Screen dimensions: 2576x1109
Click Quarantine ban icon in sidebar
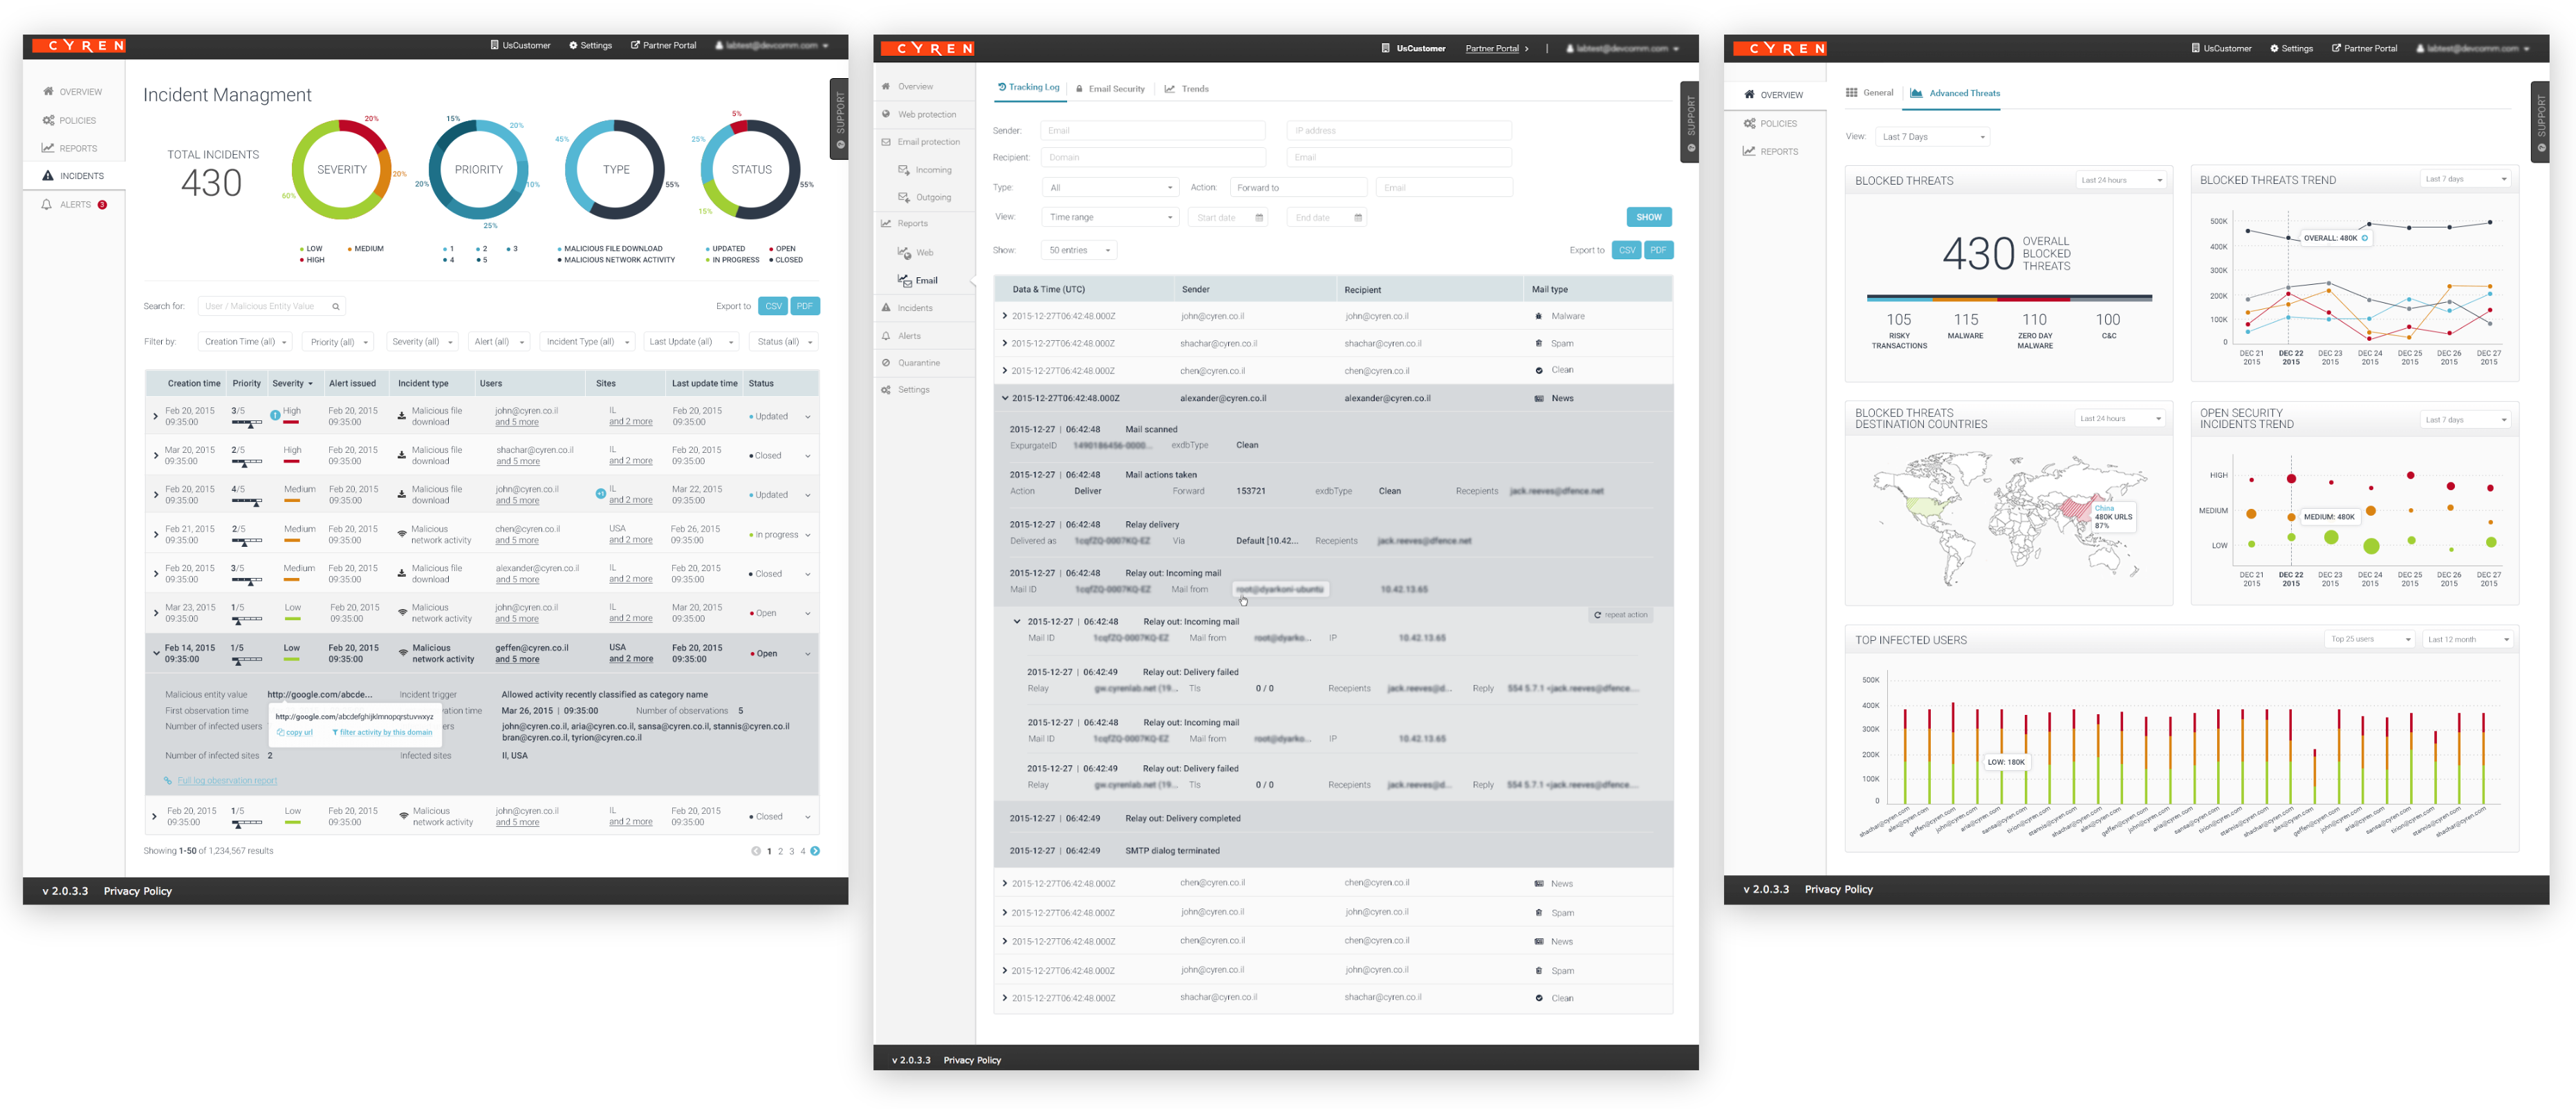pyautogui.click(x=886, y=363)
